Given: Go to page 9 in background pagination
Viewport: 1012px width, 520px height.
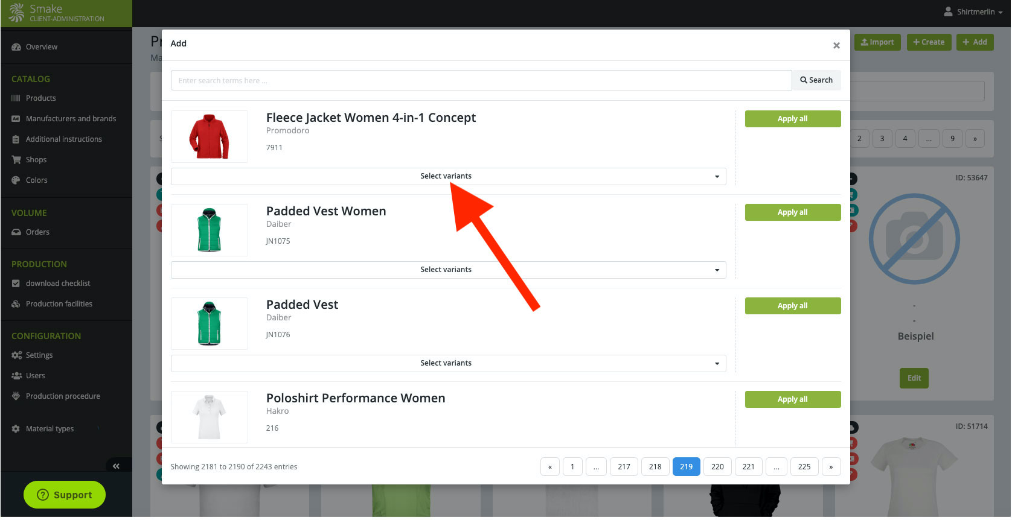Looking at the screenshot, I should 953,139.
